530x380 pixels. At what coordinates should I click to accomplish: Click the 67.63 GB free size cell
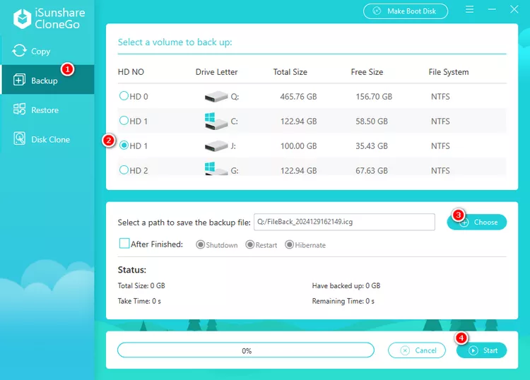[x=372, y=171]
